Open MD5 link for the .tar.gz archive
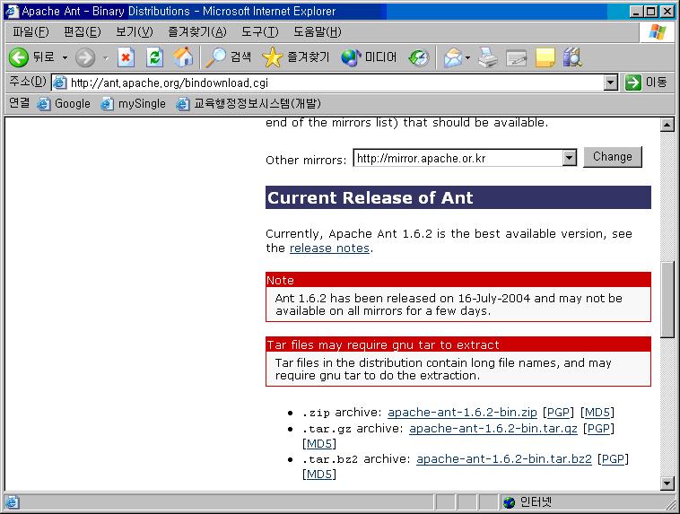 tap(319, 444)
